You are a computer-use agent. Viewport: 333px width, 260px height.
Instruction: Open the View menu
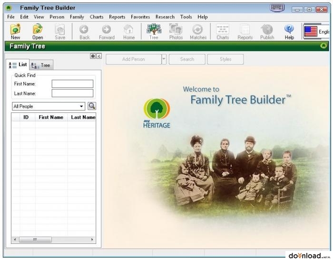[x=39, y=17]
